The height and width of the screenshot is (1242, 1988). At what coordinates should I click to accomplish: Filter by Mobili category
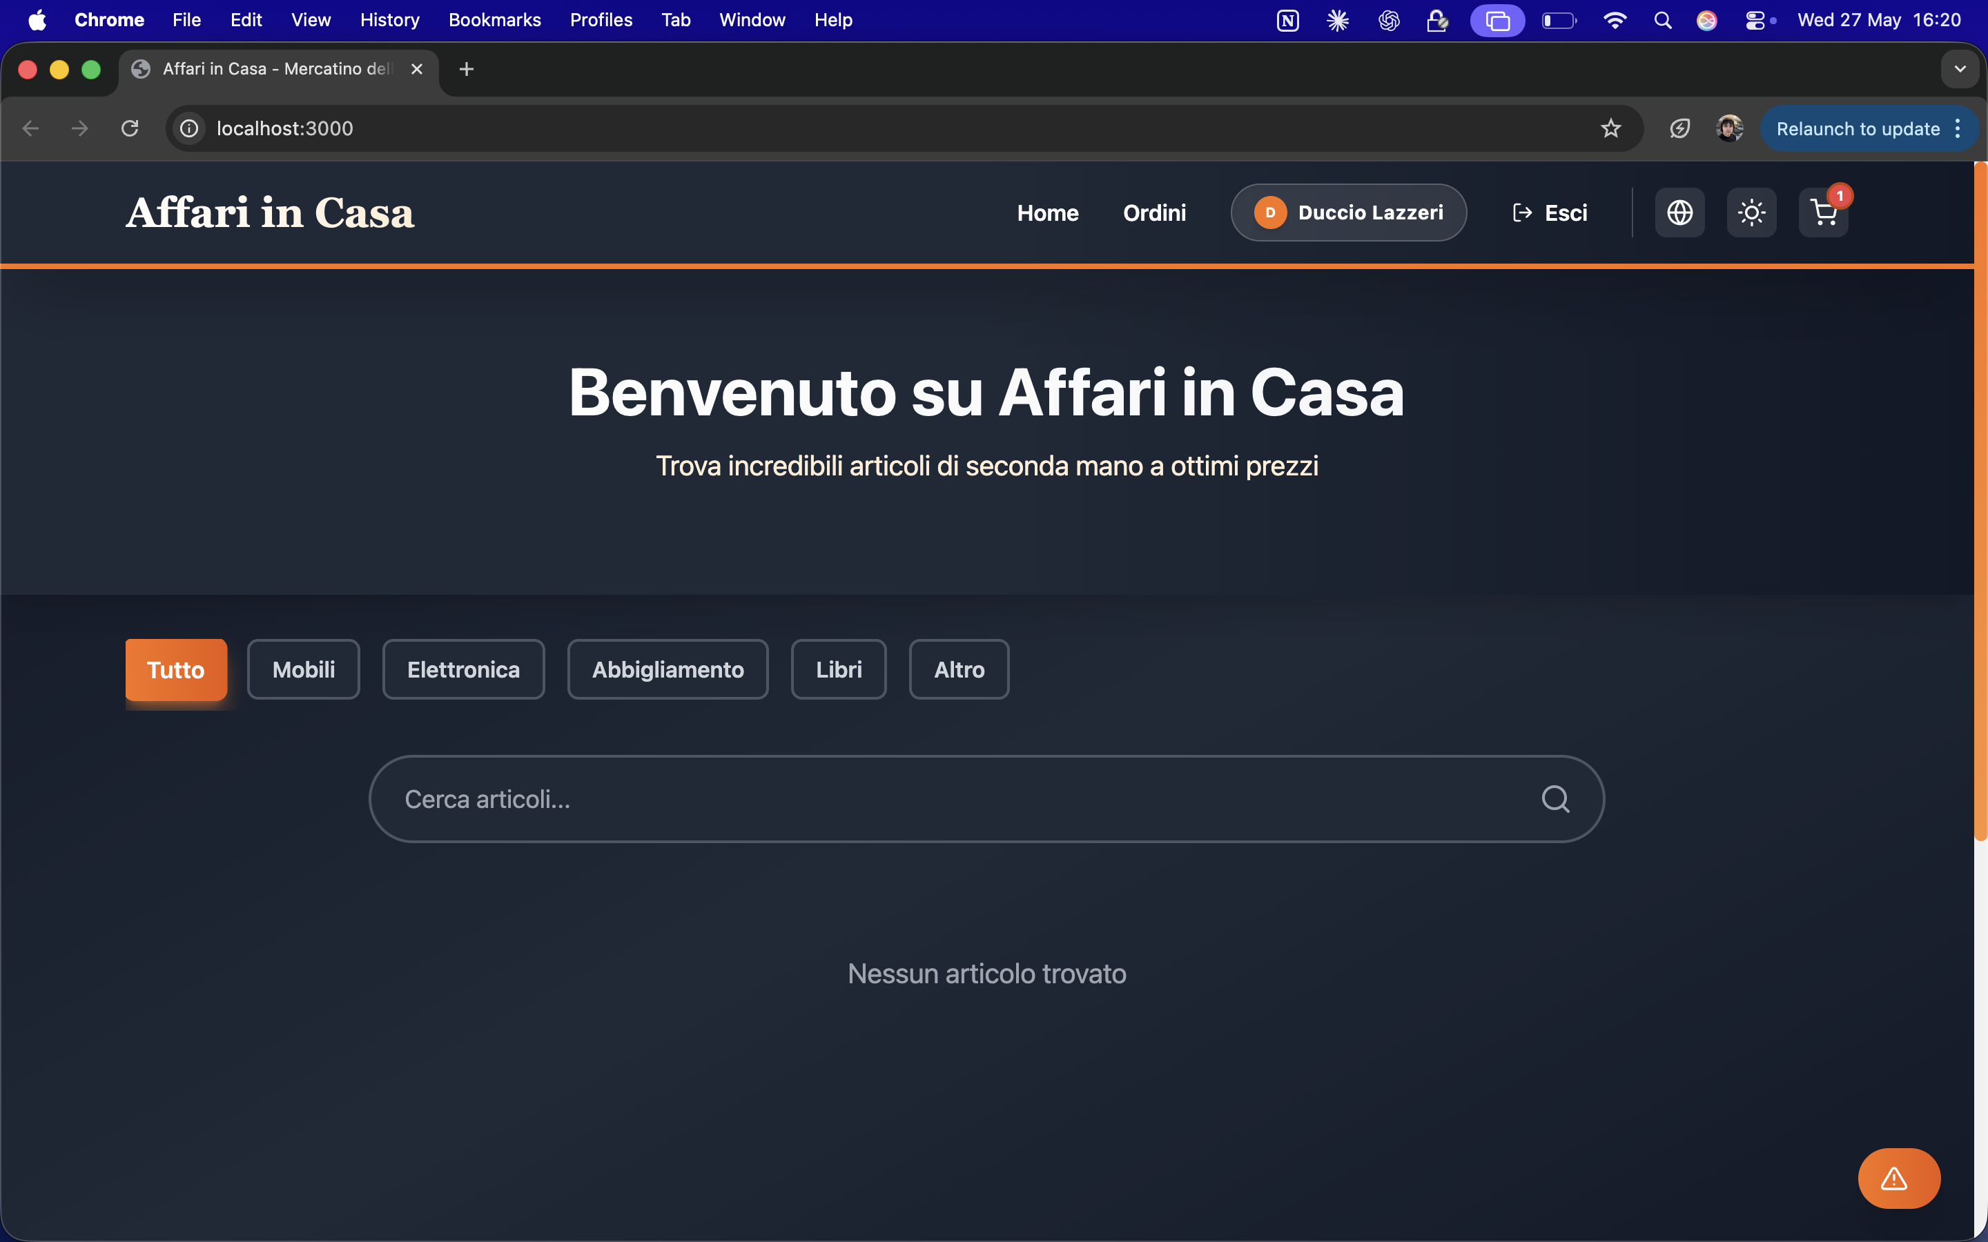(x=303, y=669)
